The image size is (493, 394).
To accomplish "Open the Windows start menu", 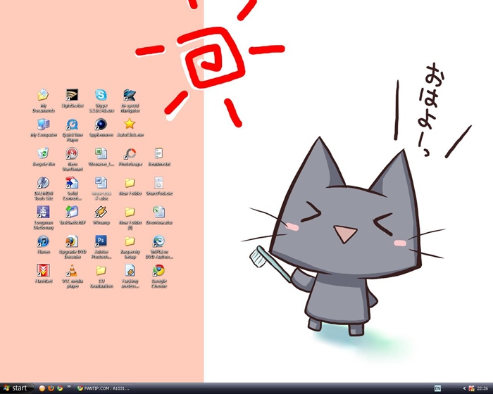I will tap(16, 388).
